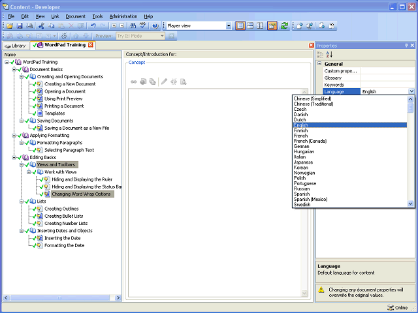Collapse the Editing Basics tree node
This screenshot has height=313, width=418.
point(14,157)
